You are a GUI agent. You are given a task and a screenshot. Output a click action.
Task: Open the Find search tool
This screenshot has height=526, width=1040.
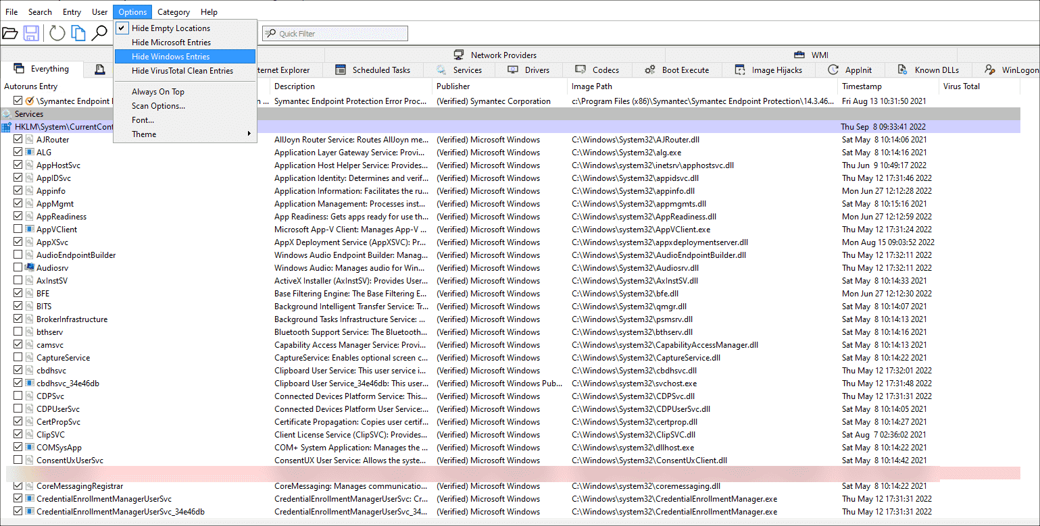100,32
